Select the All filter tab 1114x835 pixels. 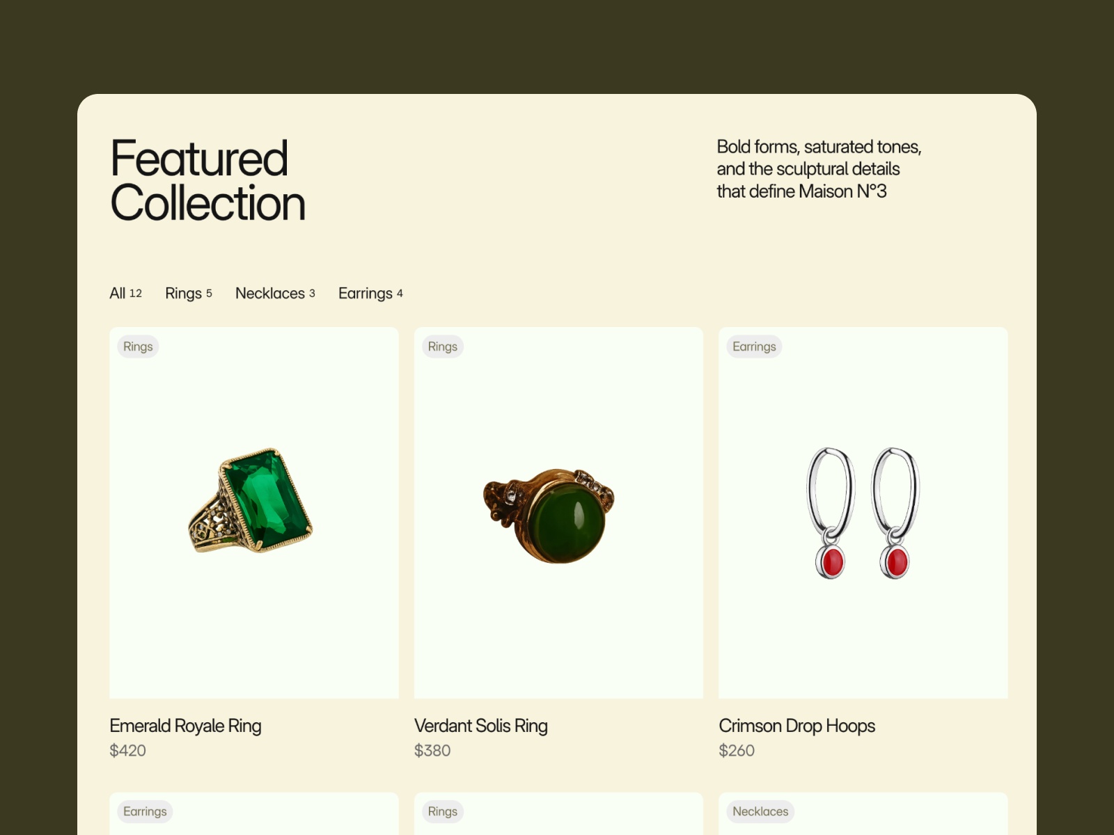(125, 293)
